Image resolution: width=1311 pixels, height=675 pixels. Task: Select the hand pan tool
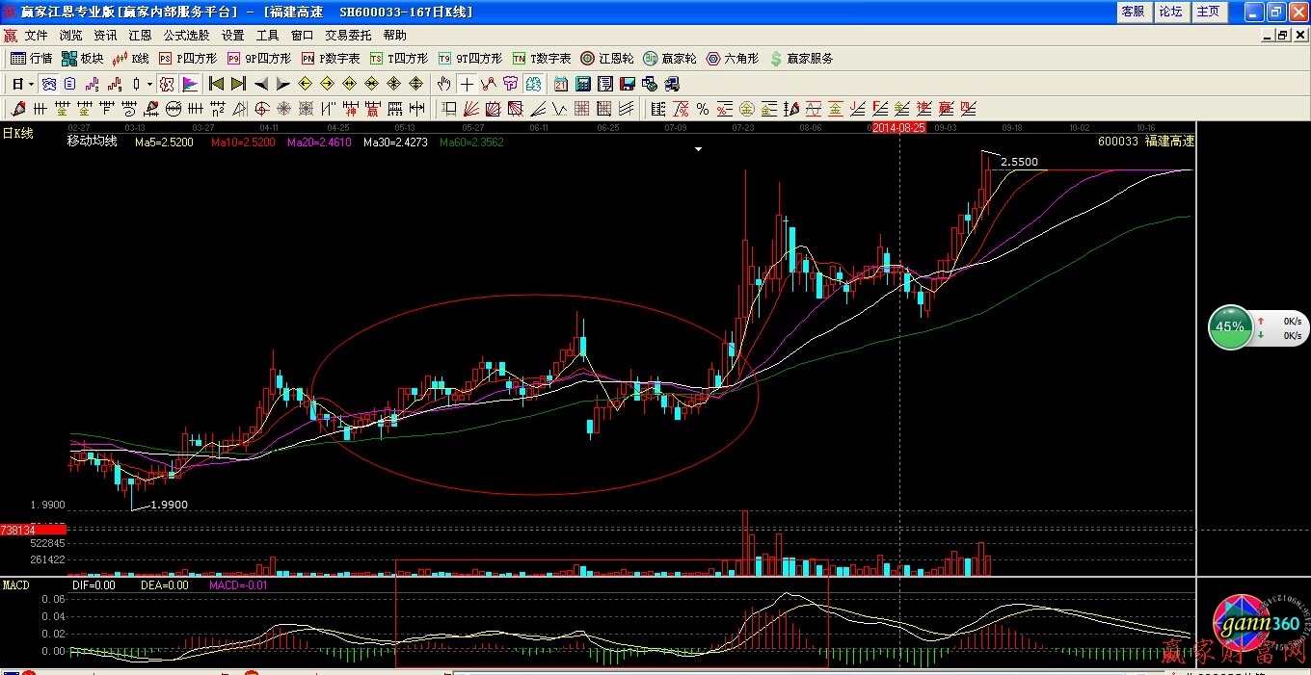443,84
